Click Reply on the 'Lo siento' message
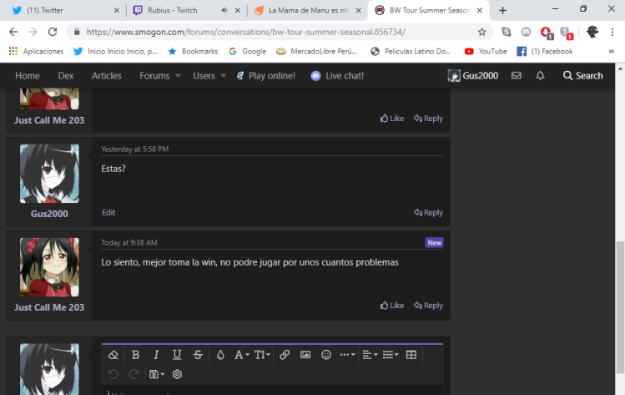This screenshot has height=395, width=625. 429,306
